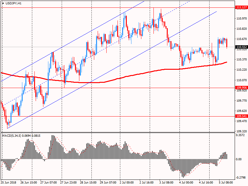
Task: Select the thick red moving average line
Action: 114,80
